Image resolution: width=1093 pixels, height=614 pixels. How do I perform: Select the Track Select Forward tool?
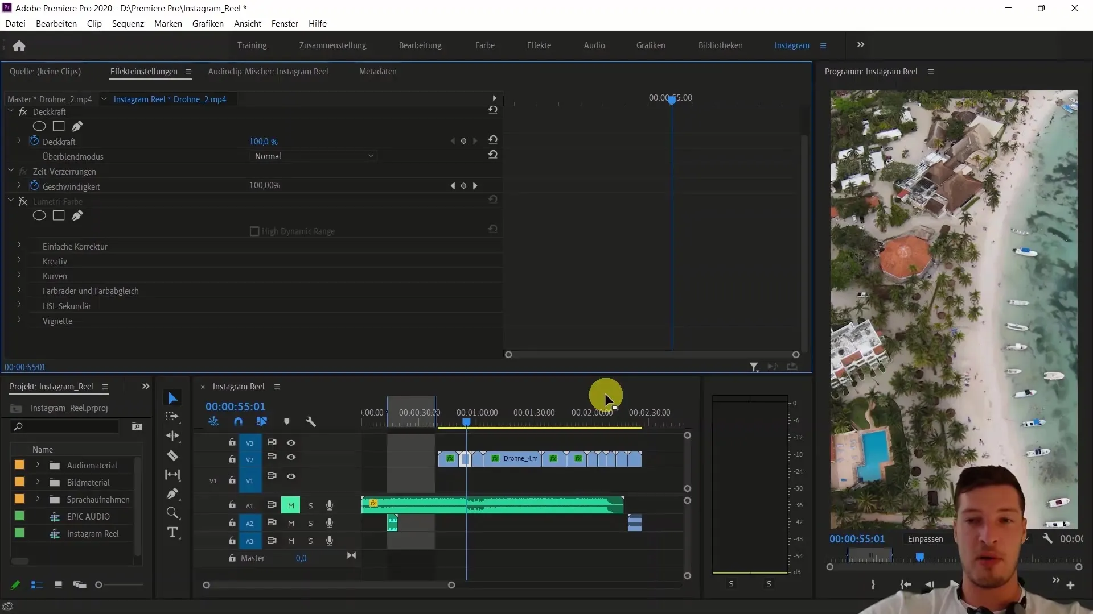pyautogui.click(x=172, y=417)
